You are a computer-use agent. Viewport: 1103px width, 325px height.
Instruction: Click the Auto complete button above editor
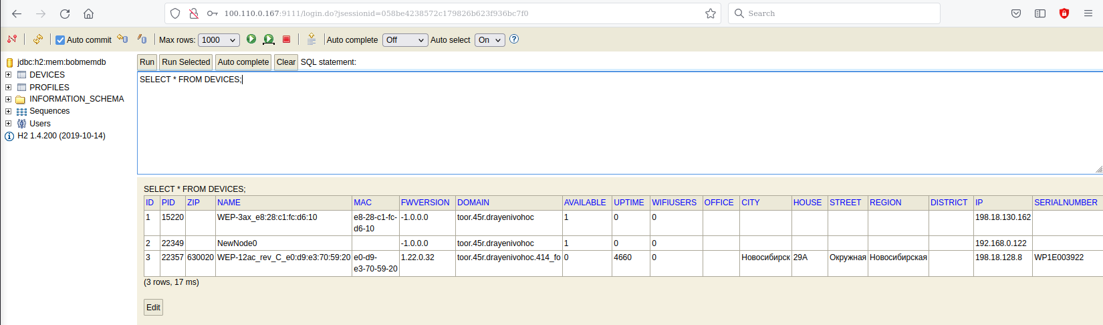point(243,62)
